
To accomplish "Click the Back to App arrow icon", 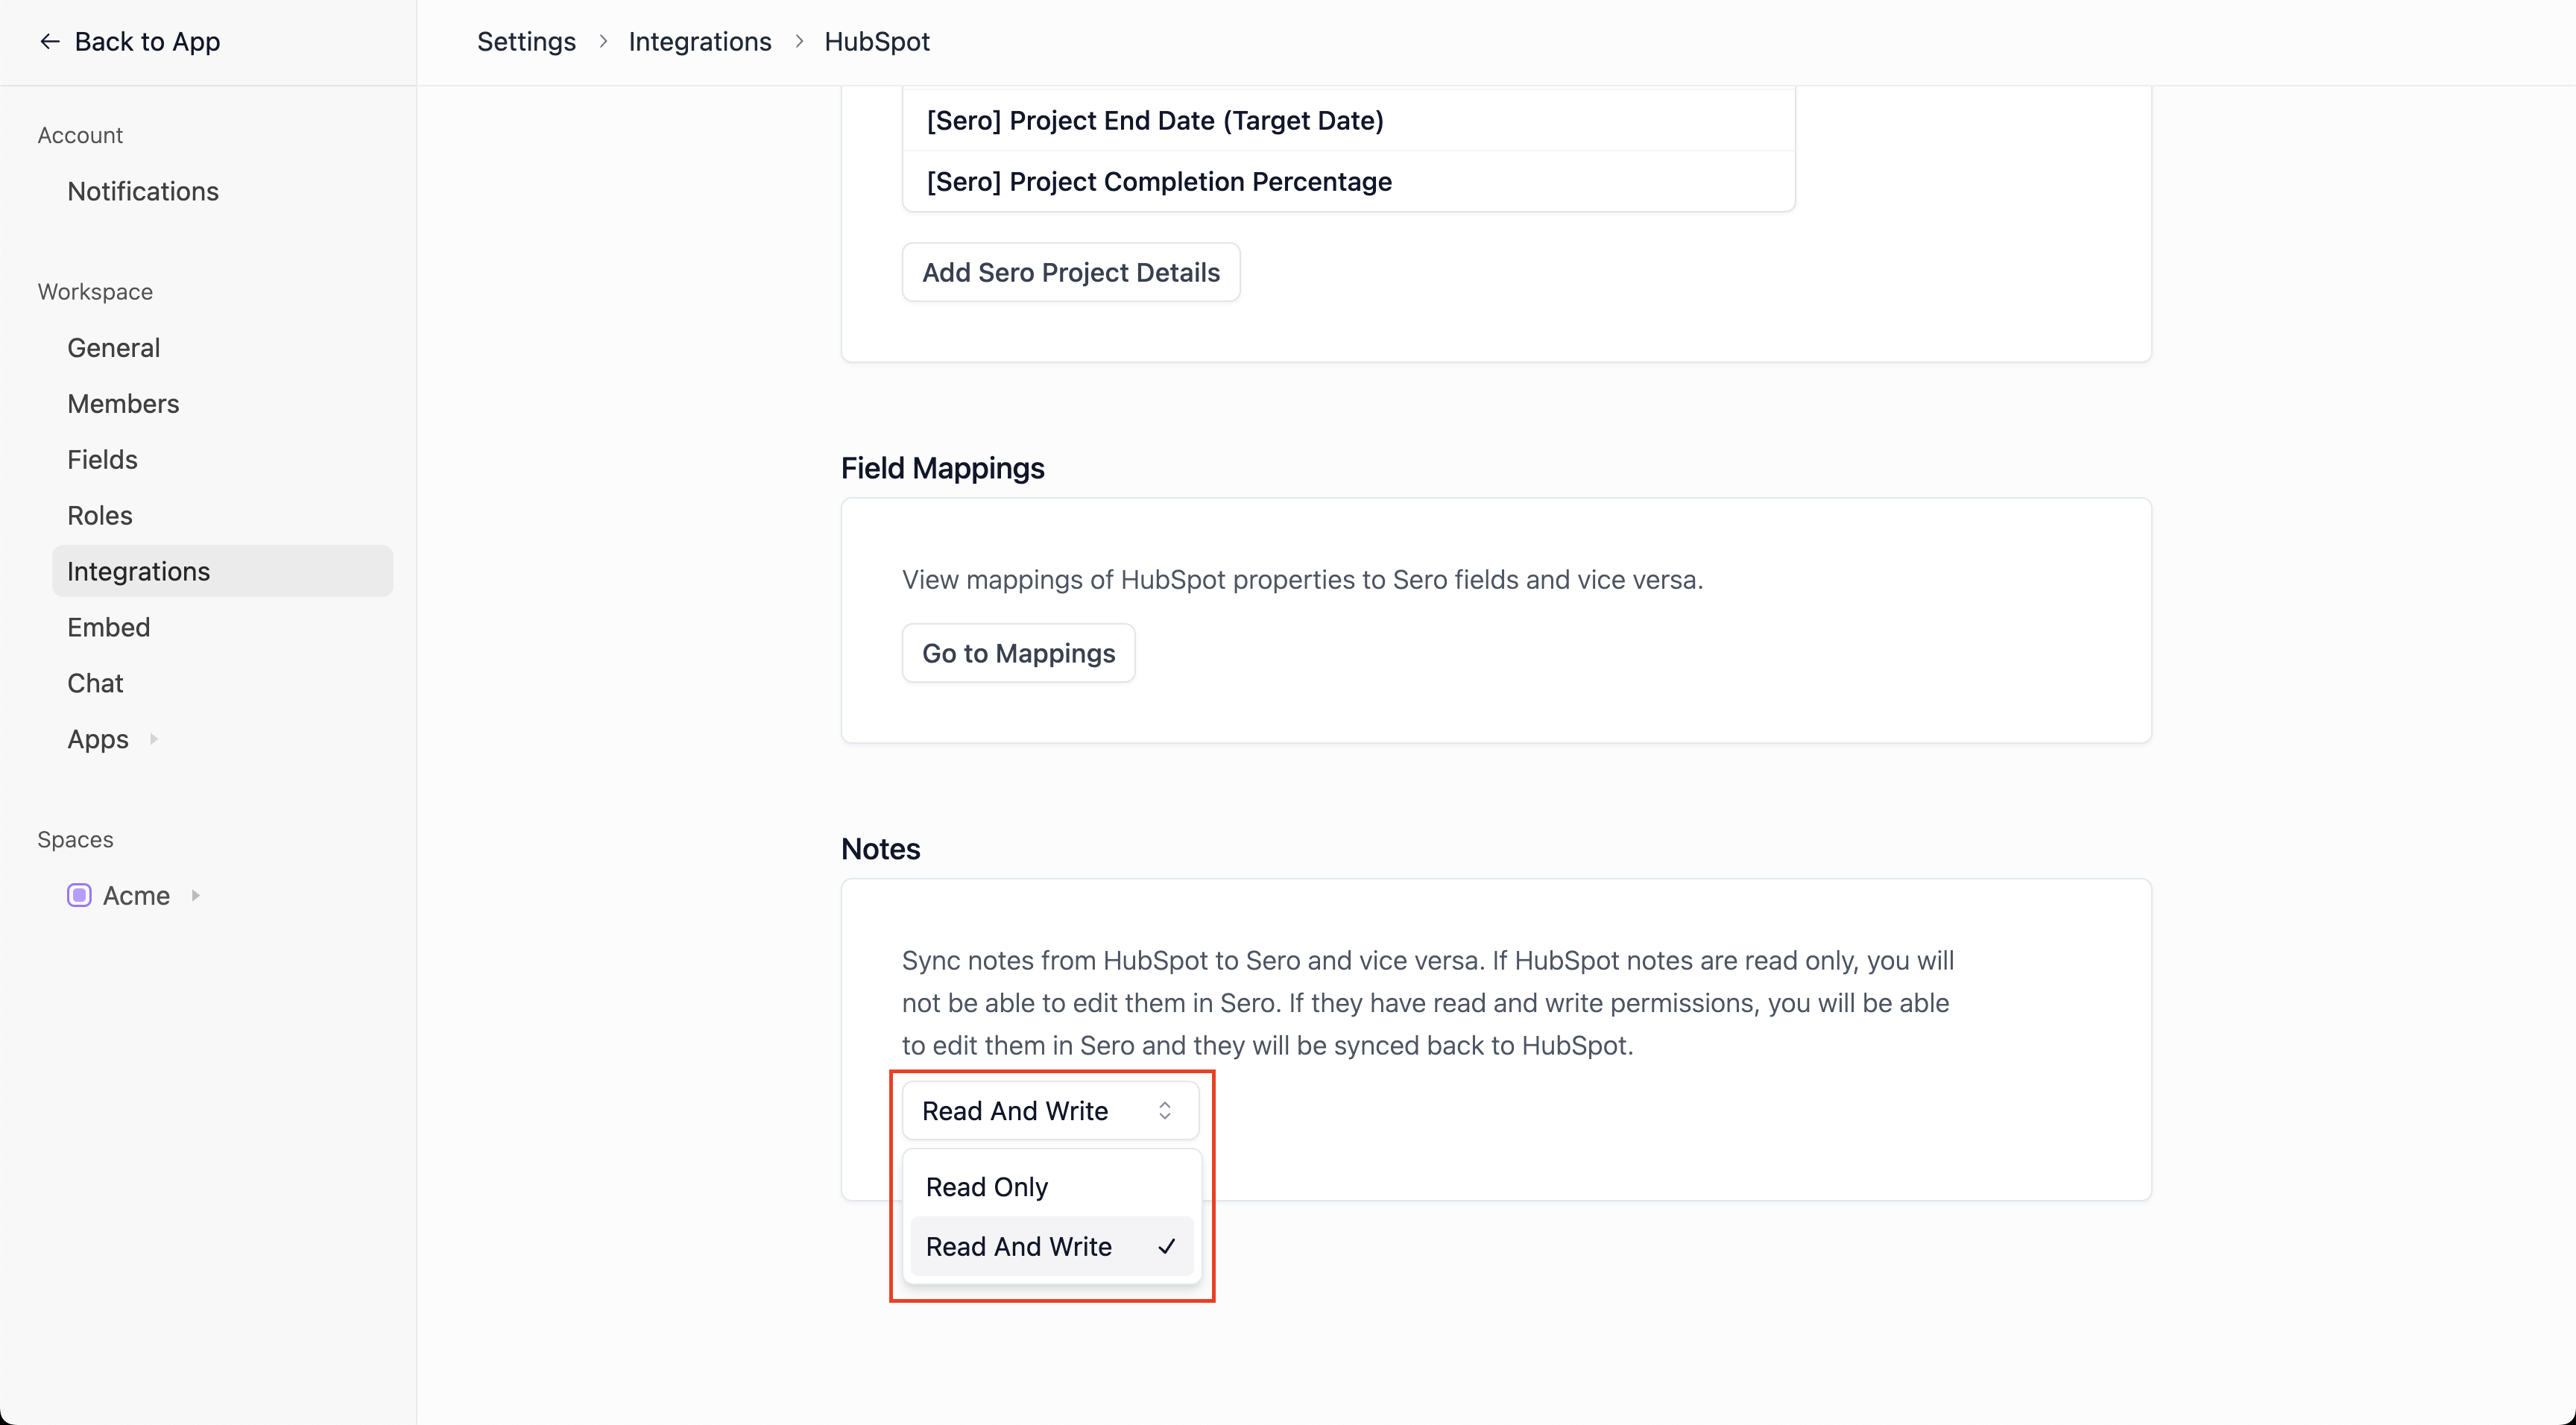I will coord(49,41).
